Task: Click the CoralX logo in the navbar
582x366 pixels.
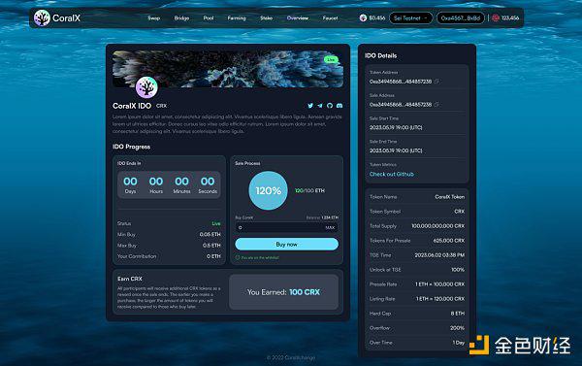Action: click(x=57, y=17)
